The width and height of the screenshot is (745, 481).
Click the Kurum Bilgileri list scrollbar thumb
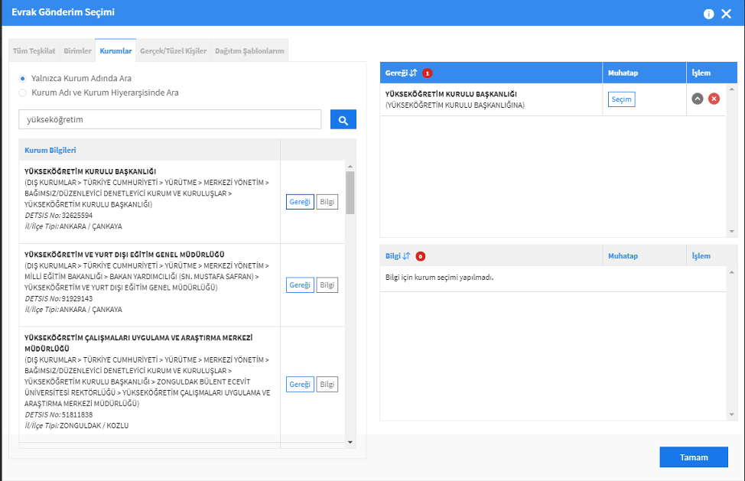tap(350, 193)
